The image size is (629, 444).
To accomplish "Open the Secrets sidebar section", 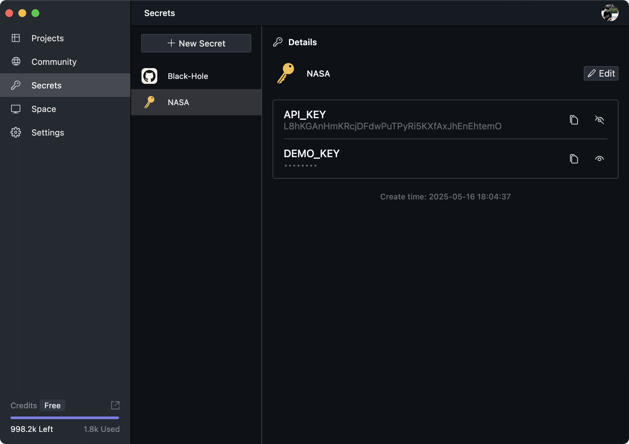I will point(47,85).
